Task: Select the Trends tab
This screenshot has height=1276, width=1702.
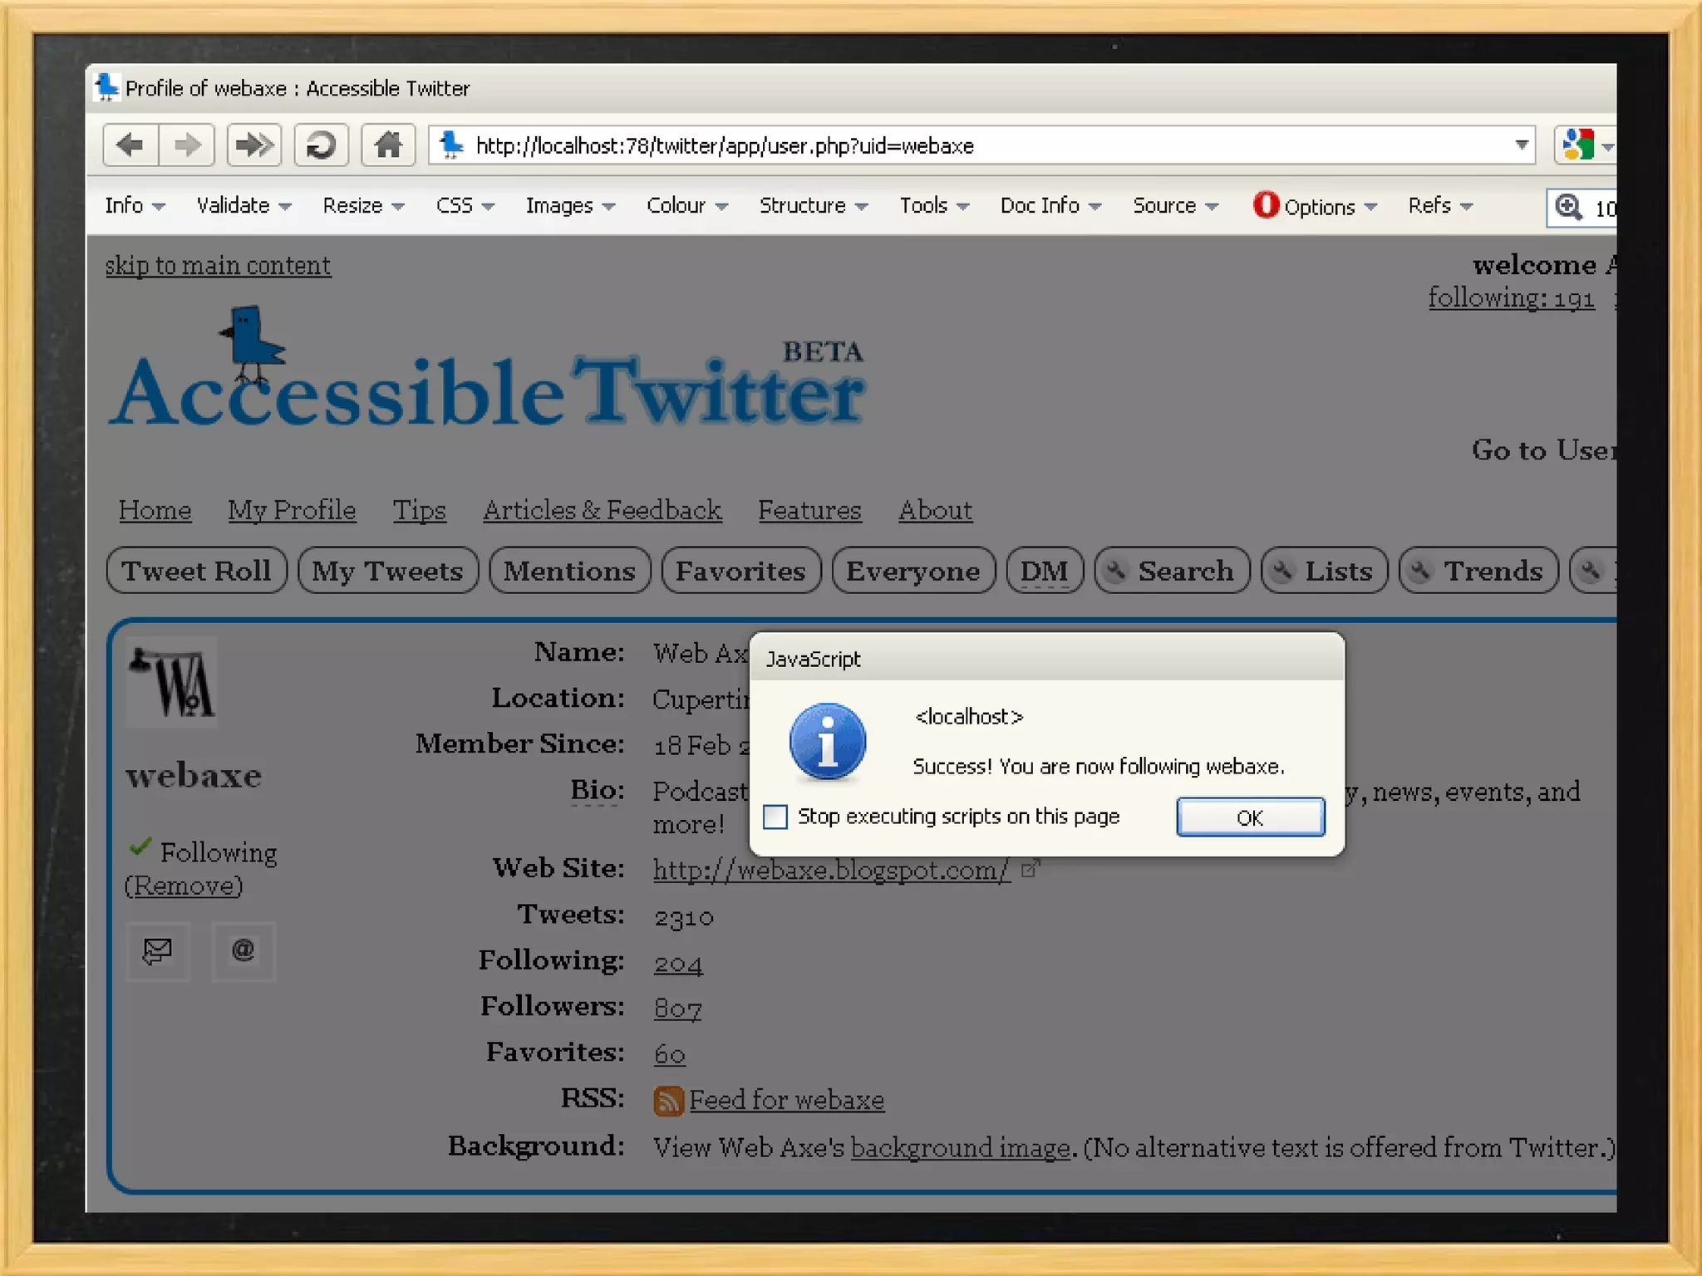Action: [1478, 571]
